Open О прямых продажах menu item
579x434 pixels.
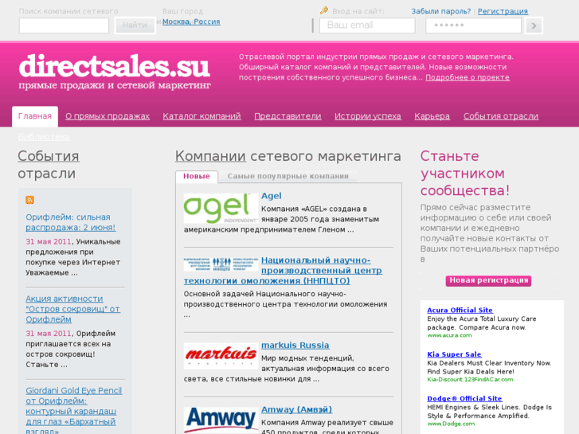click(108, 116)
